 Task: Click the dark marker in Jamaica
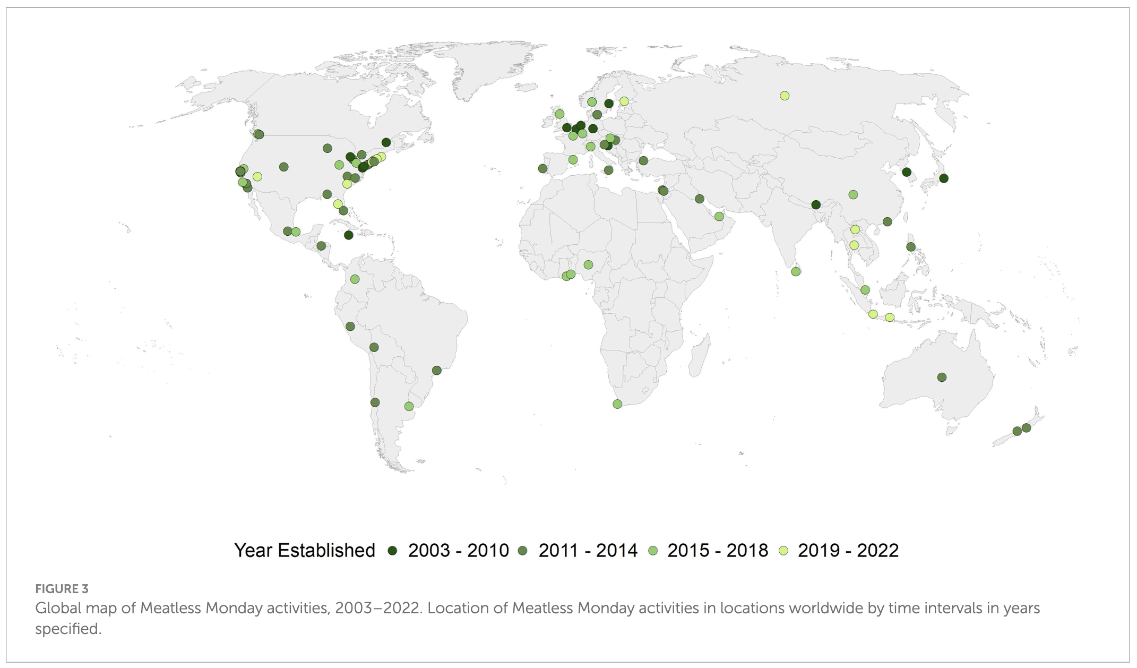click(348, 235)
